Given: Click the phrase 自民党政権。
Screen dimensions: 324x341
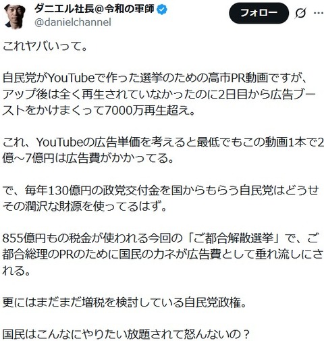Looking at the screenshot, I should [x=215, y=303].
